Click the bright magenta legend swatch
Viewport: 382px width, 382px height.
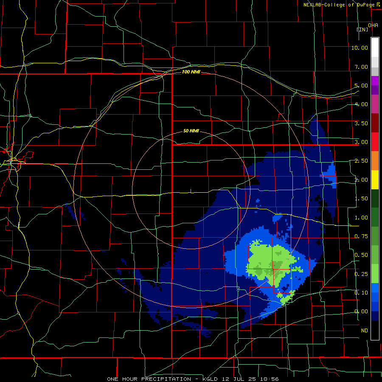tap(375, 81)
